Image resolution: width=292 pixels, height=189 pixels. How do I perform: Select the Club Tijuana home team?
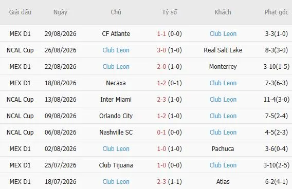pos(116,165)
